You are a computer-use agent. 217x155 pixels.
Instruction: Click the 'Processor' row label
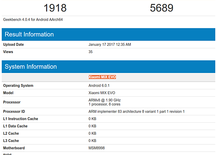click(12, 102)
